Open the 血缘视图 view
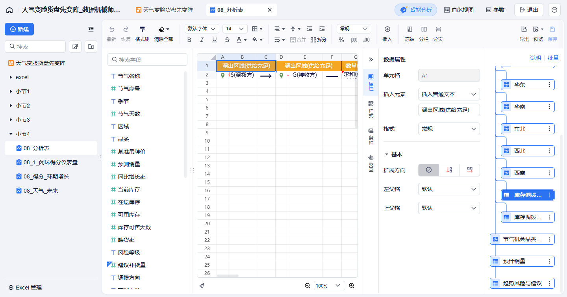567x297 pixels. point(459,10)
